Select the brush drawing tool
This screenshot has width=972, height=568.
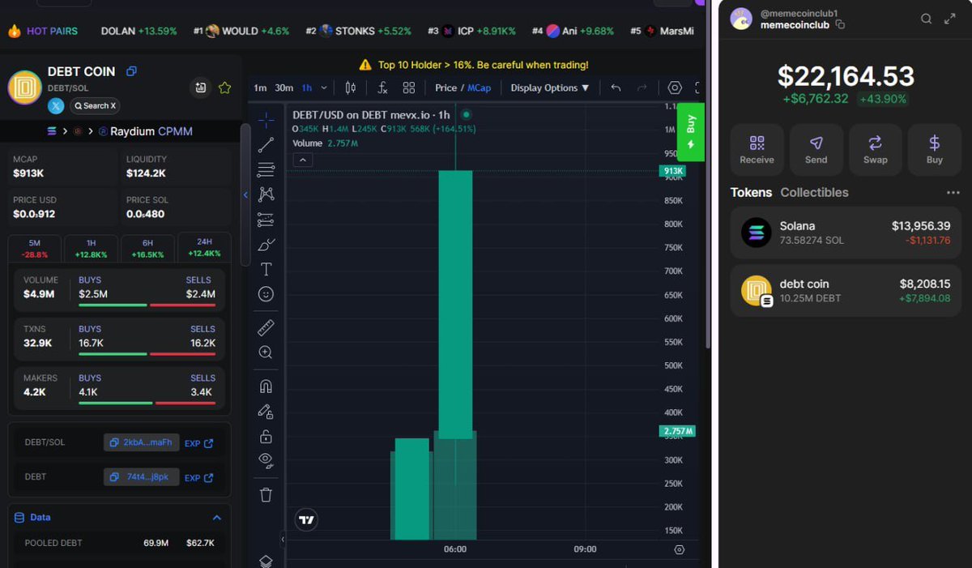coord(266,245)
